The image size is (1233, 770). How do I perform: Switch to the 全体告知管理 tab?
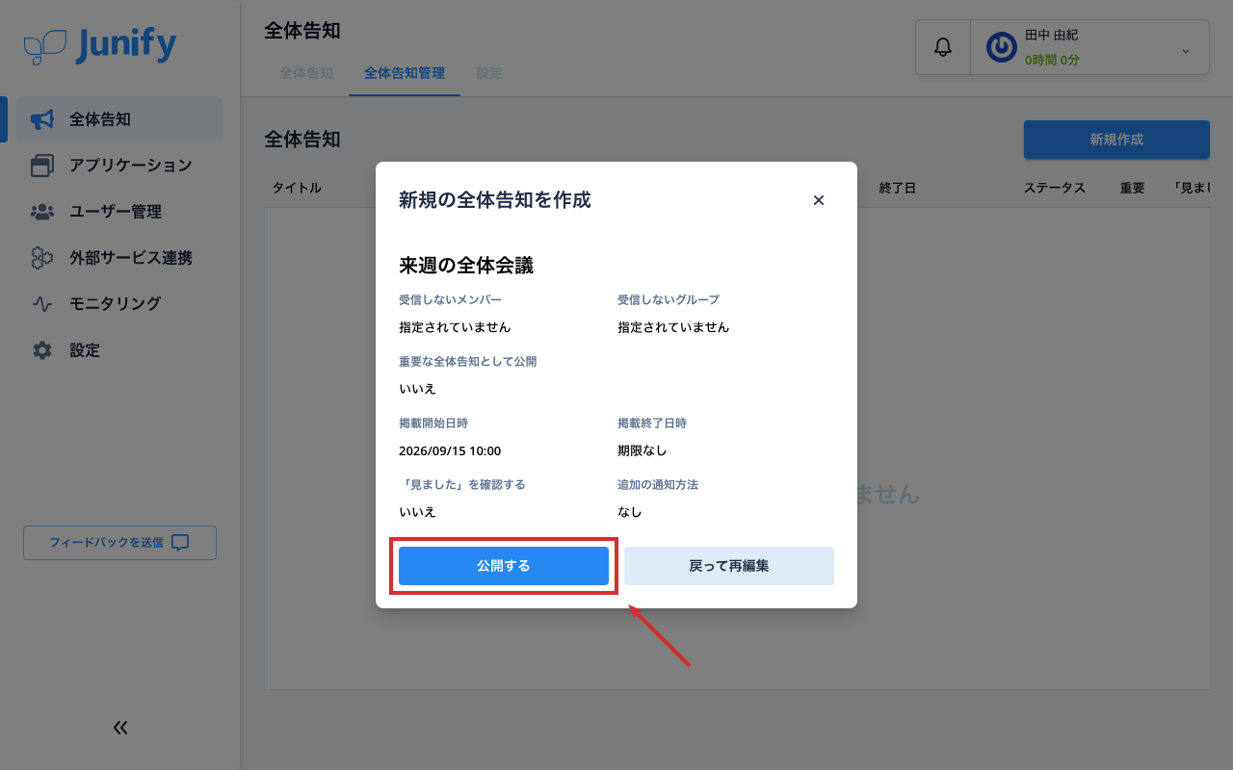click(405, 73)
